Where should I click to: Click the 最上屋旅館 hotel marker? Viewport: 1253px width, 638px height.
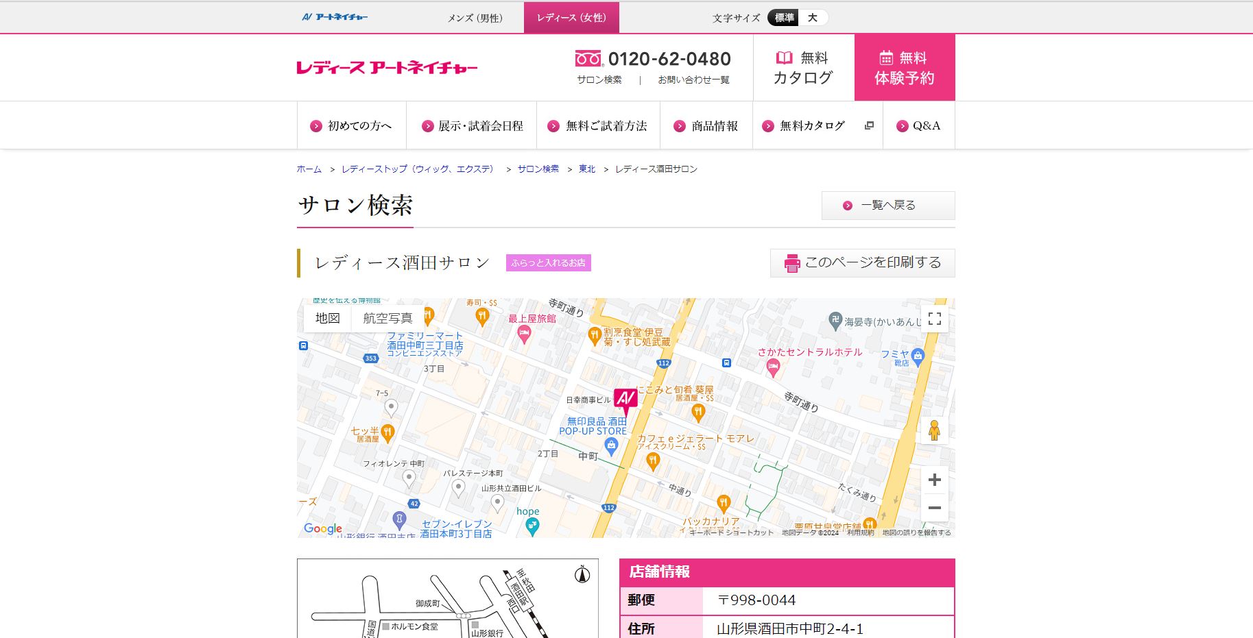click(525, 334)
